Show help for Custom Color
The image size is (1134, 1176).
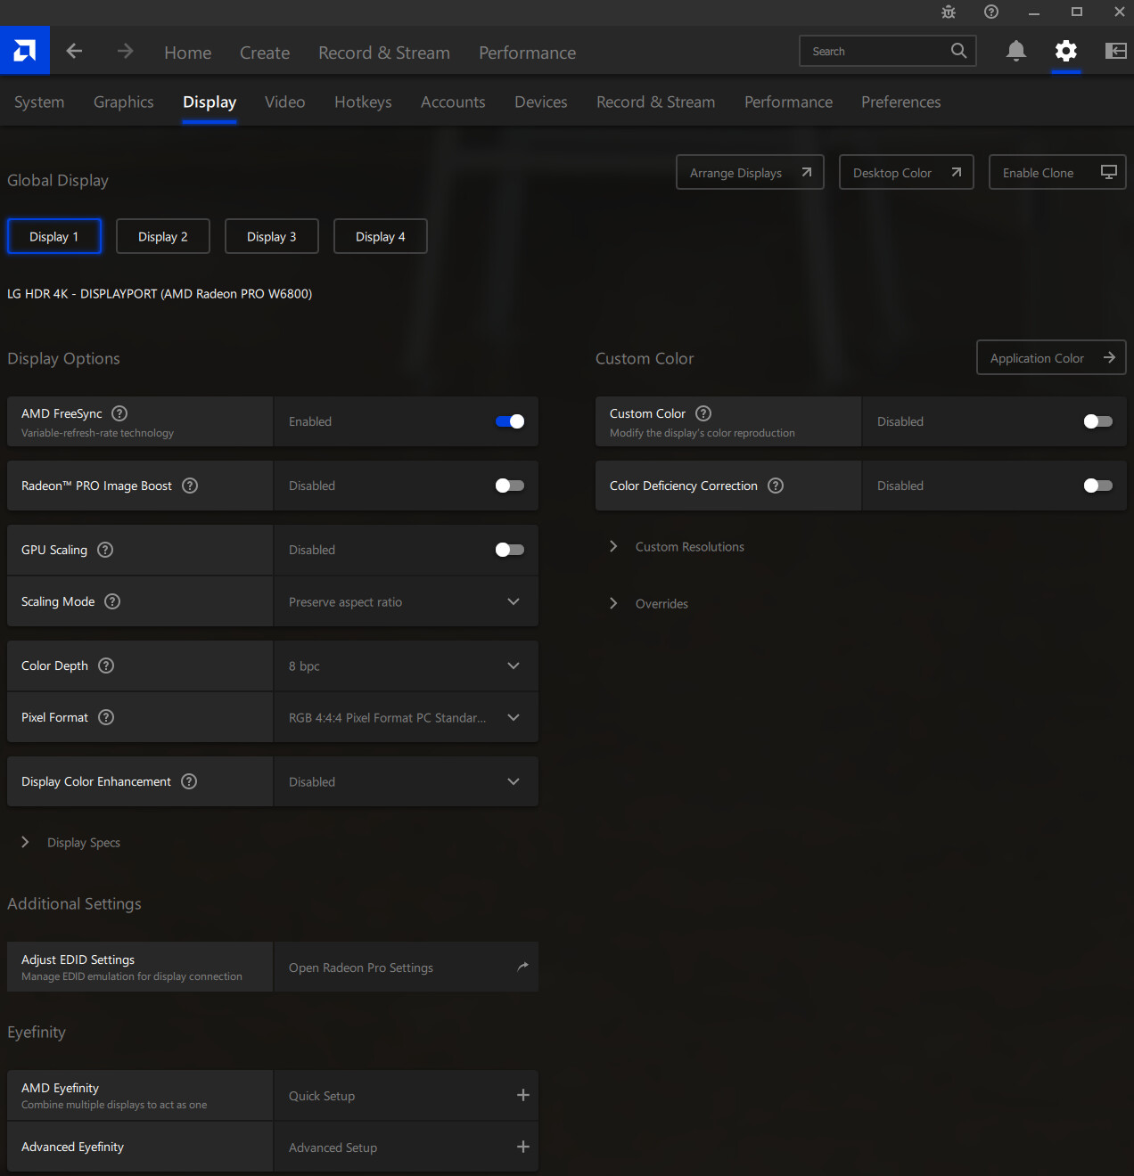(703, 413)
